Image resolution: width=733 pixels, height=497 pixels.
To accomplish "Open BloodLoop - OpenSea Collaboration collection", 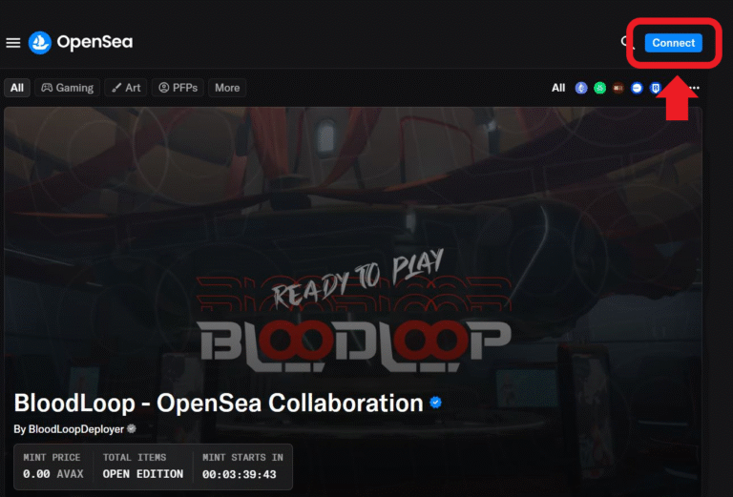I will point(219,404).
